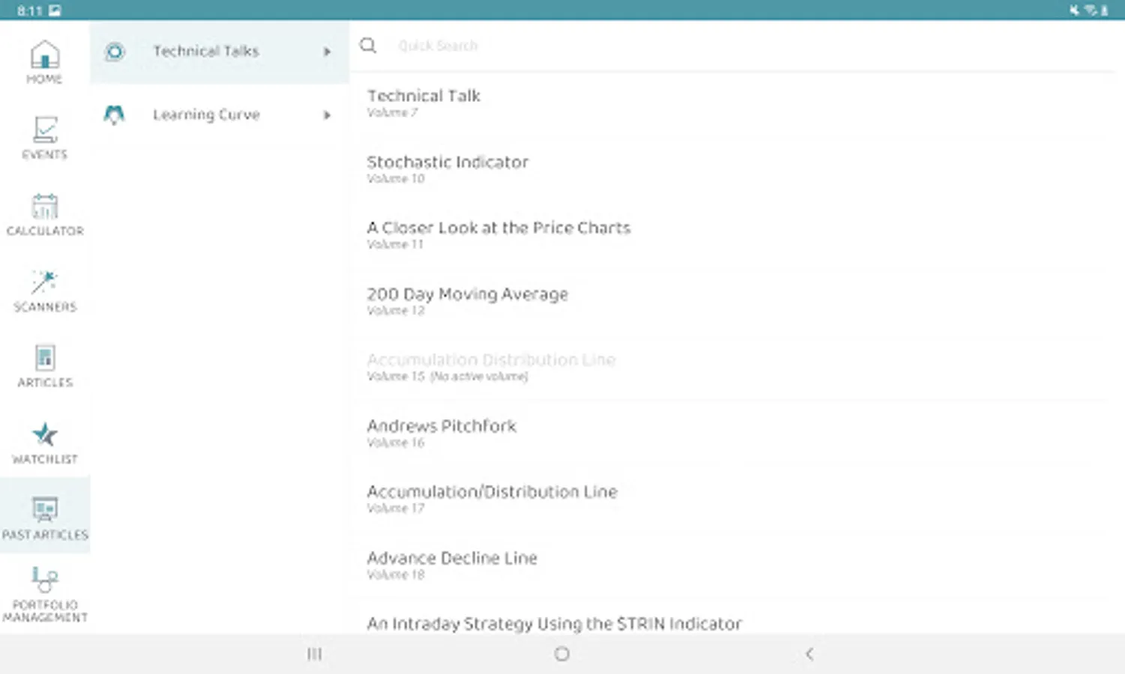Open the Stochastic Indicator article
Viewport: 1125px width, 674px height.
click(447, 163)
